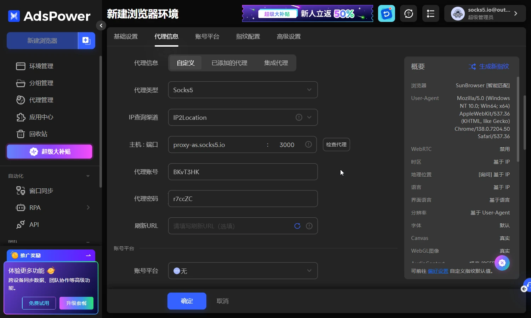Viewport: 531px width, 318px height.
Task: Open the task list icon in the header
Action: pos(430,14)
